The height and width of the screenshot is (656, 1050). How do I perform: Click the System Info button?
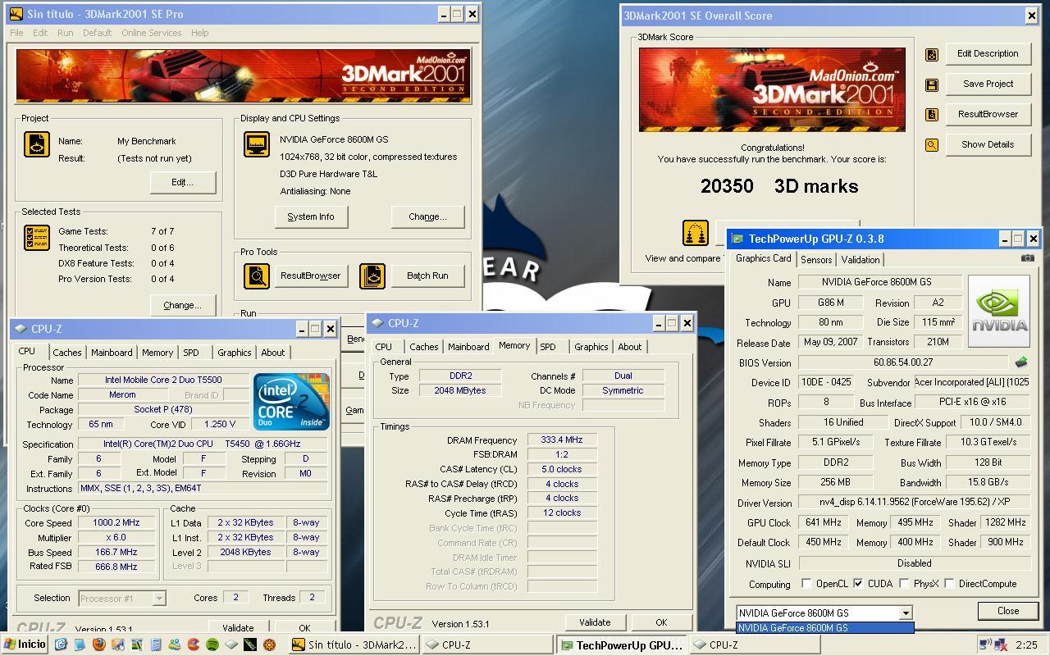(x=311, y=217)
